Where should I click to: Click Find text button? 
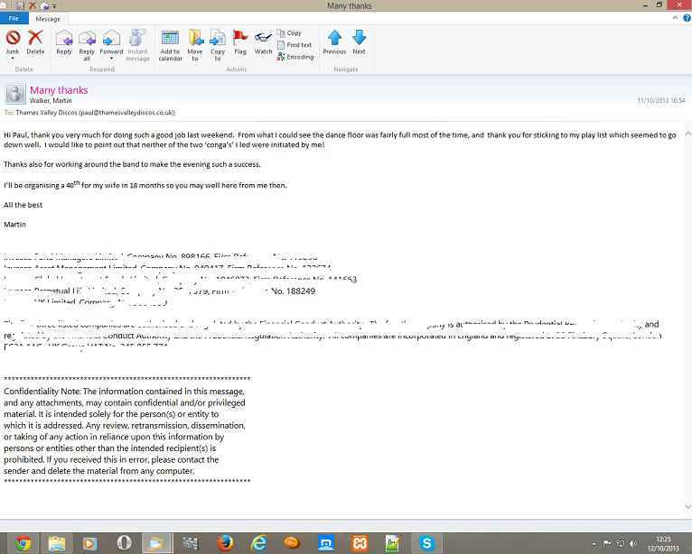[x=295, y=45]
